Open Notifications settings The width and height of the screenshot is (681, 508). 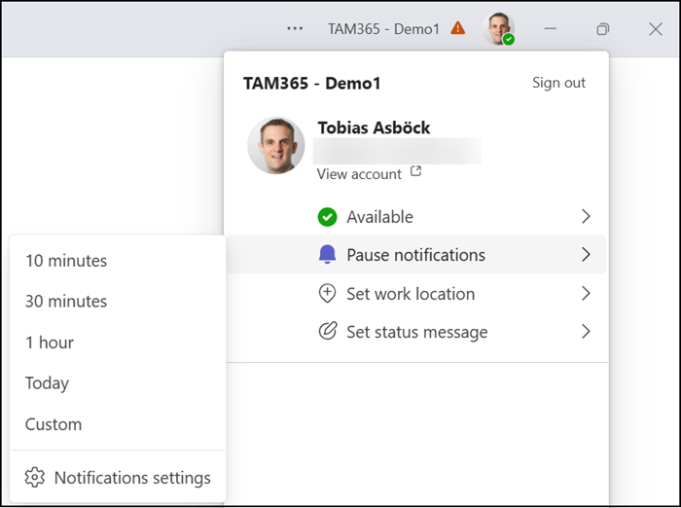118,477
